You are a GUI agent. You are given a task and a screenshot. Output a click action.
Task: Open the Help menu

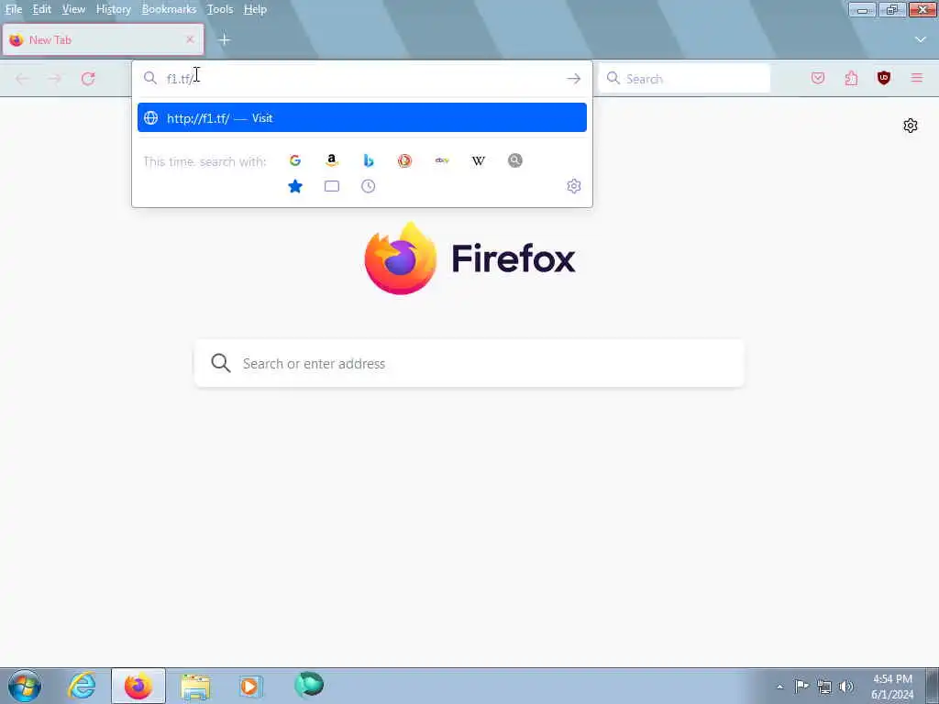point(255,9)
